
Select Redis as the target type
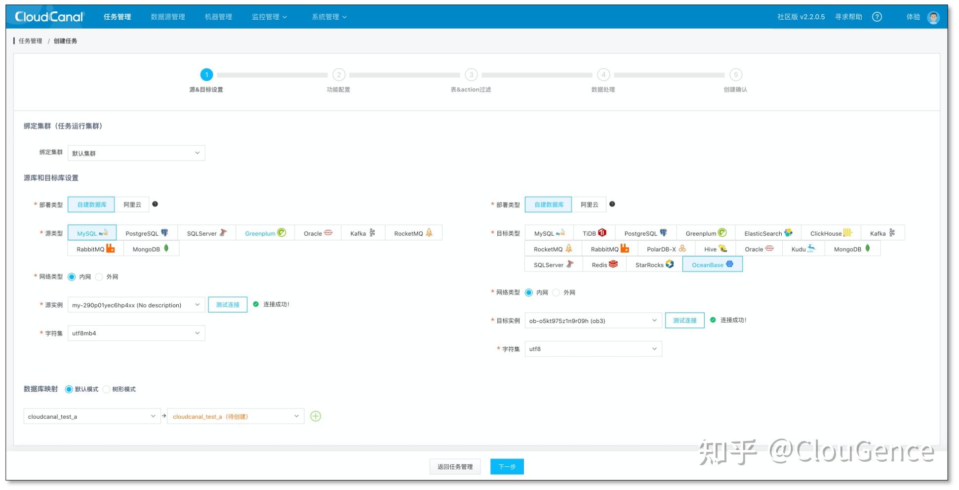[x=603, y=265]
